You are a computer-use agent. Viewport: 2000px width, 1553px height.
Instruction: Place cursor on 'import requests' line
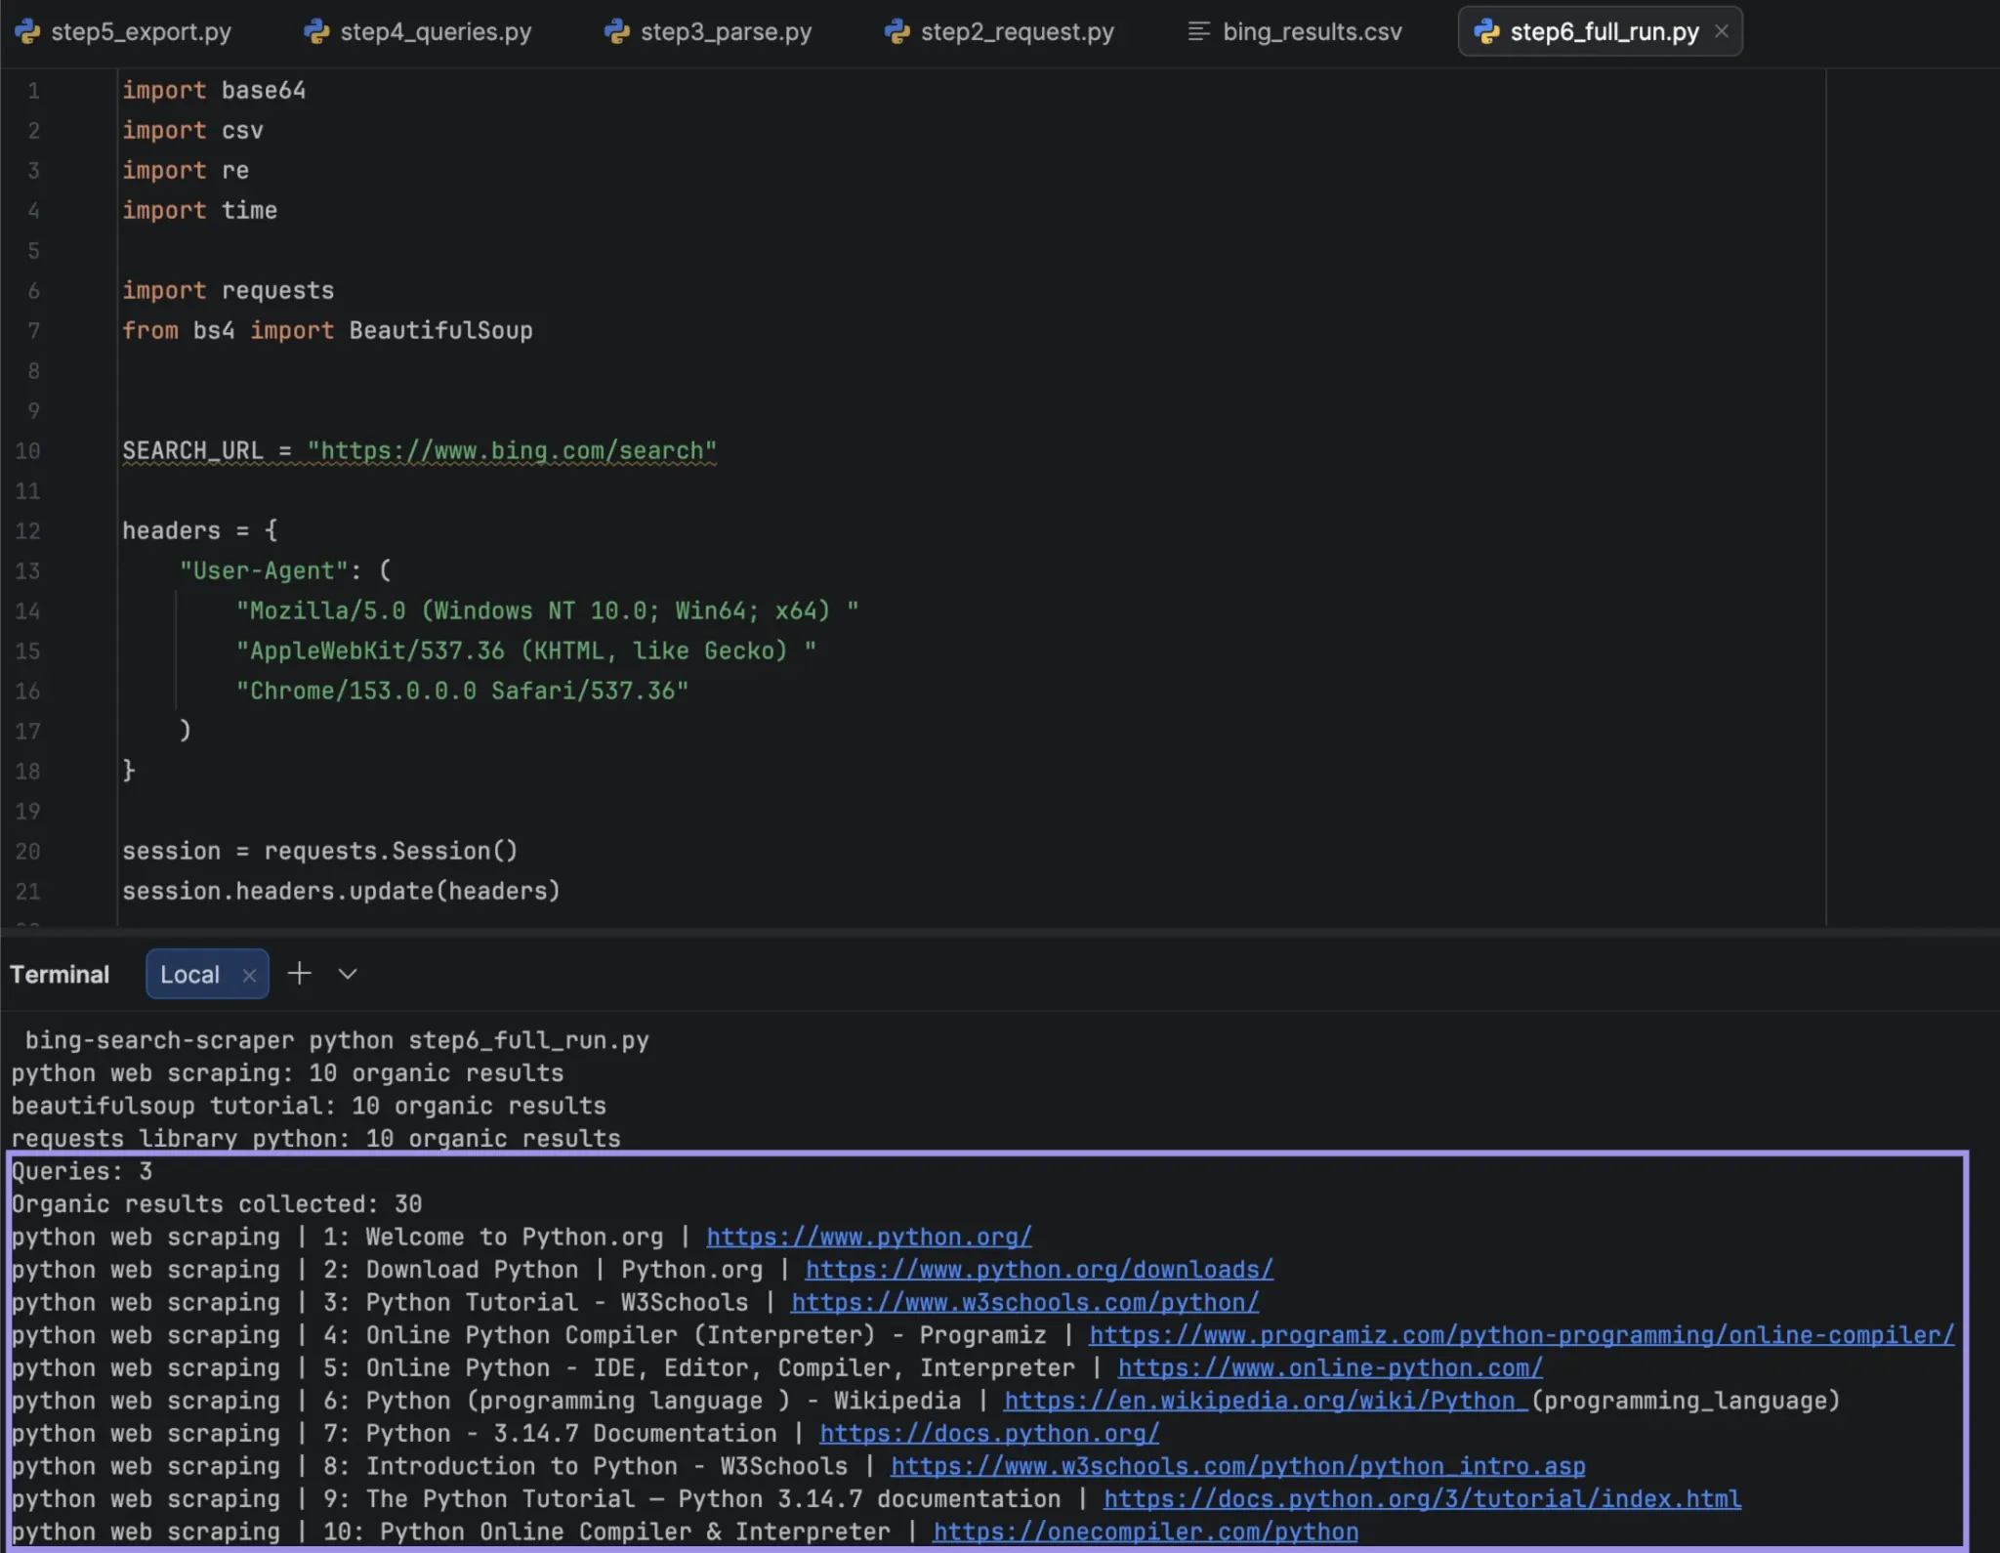coord(228,290)
